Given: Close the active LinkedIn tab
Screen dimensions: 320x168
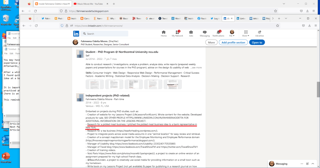Looking at the screenshot, I should [232, 18].
